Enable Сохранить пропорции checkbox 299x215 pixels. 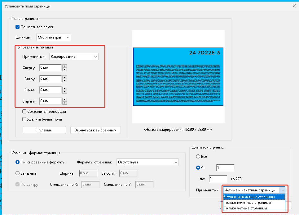pyautogui.click(x=24, y=112)
